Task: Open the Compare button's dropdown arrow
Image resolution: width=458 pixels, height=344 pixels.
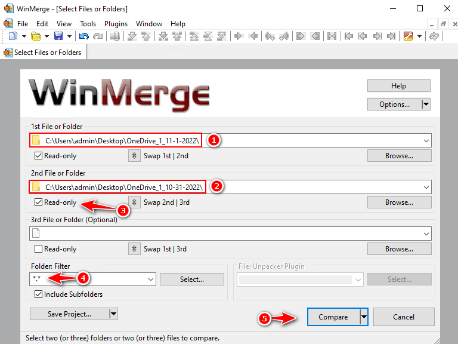Action: [x=364, y=317]
